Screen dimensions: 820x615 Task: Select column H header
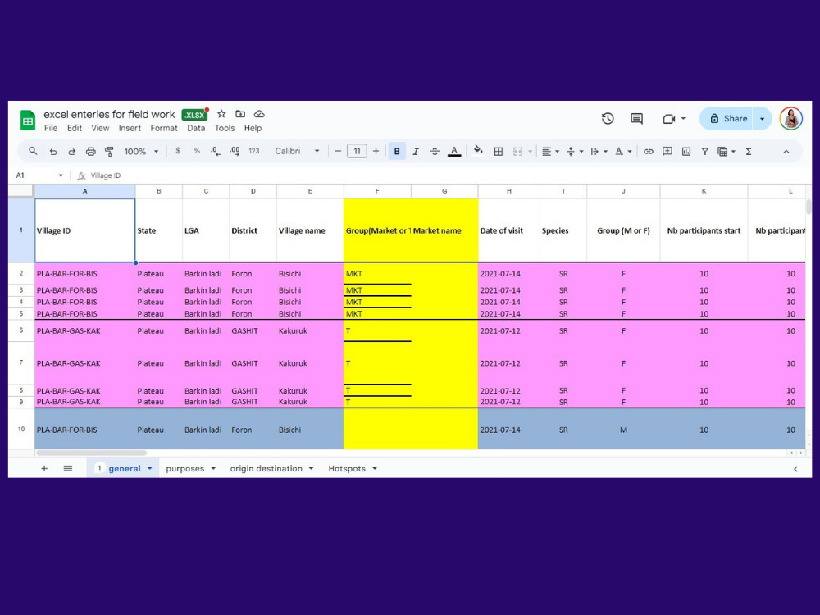coord(509,191)
